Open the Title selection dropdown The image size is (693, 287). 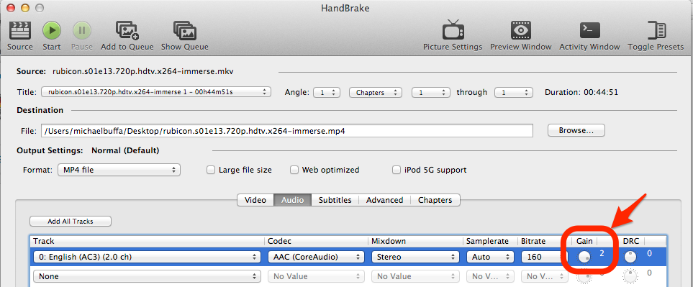[156, 92]
